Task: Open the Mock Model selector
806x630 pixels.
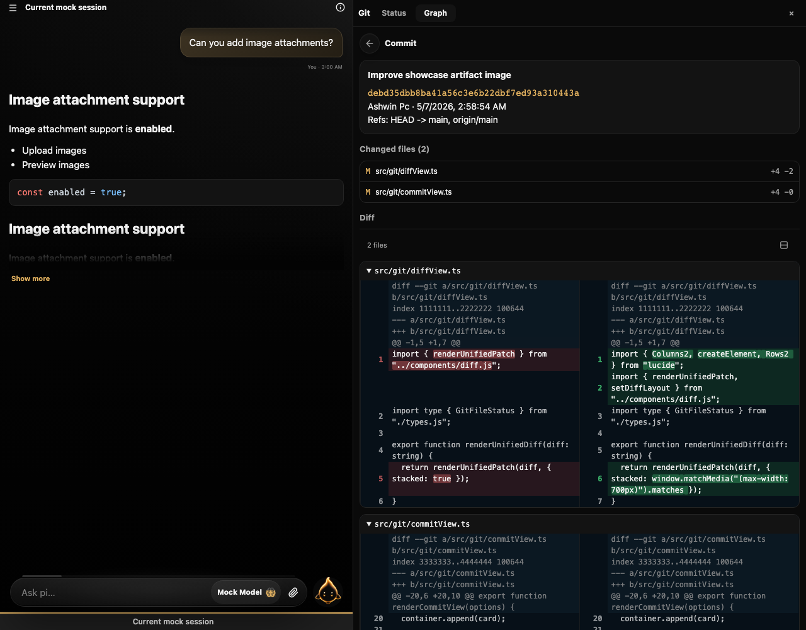Action: [x=246, y=592]
